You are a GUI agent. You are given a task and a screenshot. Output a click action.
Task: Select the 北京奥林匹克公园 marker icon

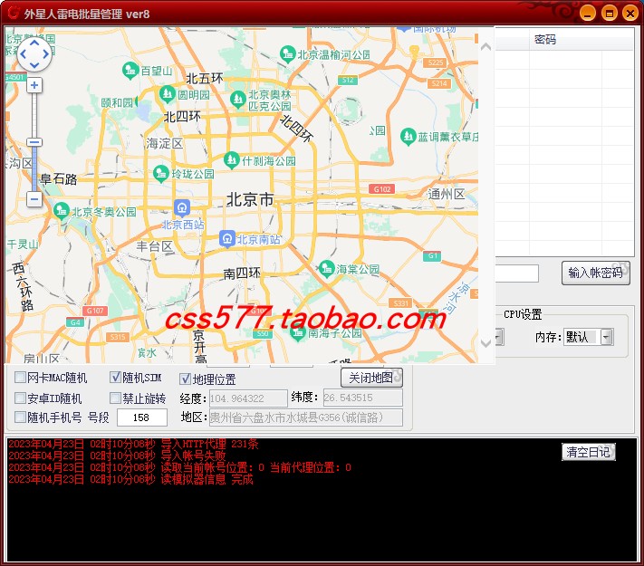tap(238, 99)
